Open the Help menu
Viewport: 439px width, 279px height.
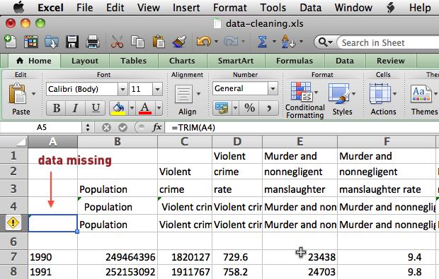420,8
